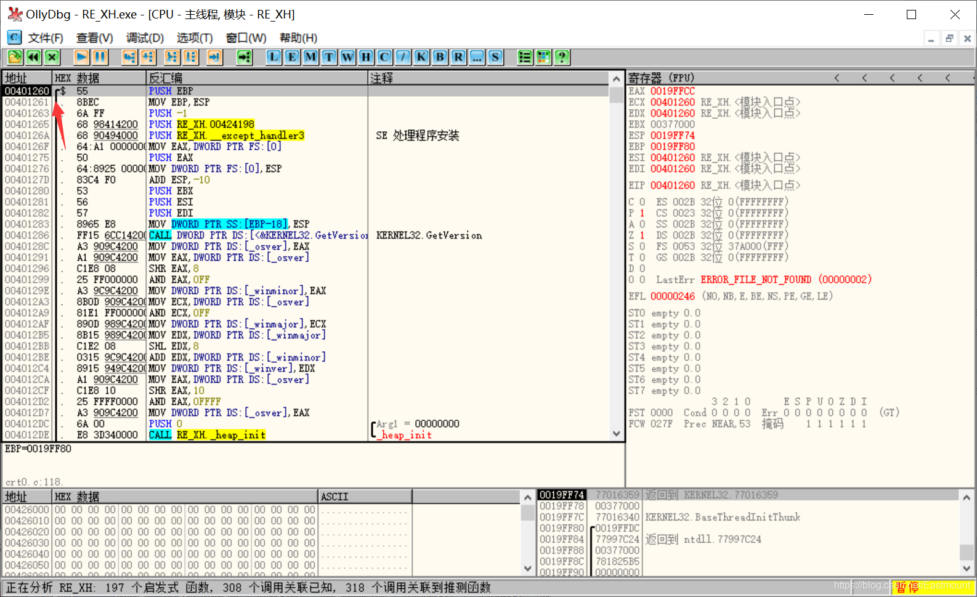Toggle the Z flag value

click(x=642, y=235)
